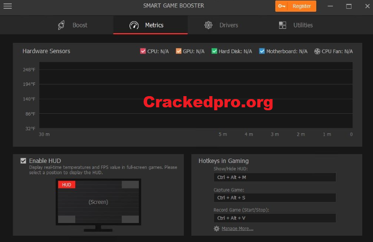Screen dimensions: 373x242
Task: Click the key icon on Register
Action: [x=282, y=6]
